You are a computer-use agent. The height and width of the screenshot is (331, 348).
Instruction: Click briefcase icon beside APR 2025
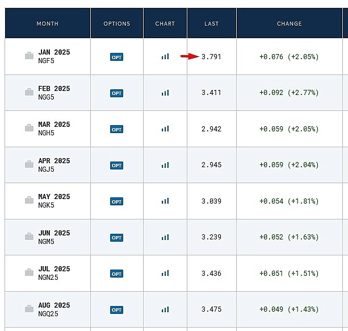coord(29,165)
